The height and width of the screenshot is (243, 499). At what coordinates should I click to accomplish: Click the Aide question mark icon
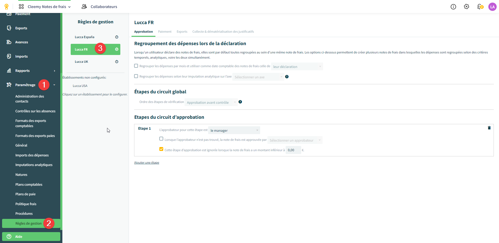[9, 237]
